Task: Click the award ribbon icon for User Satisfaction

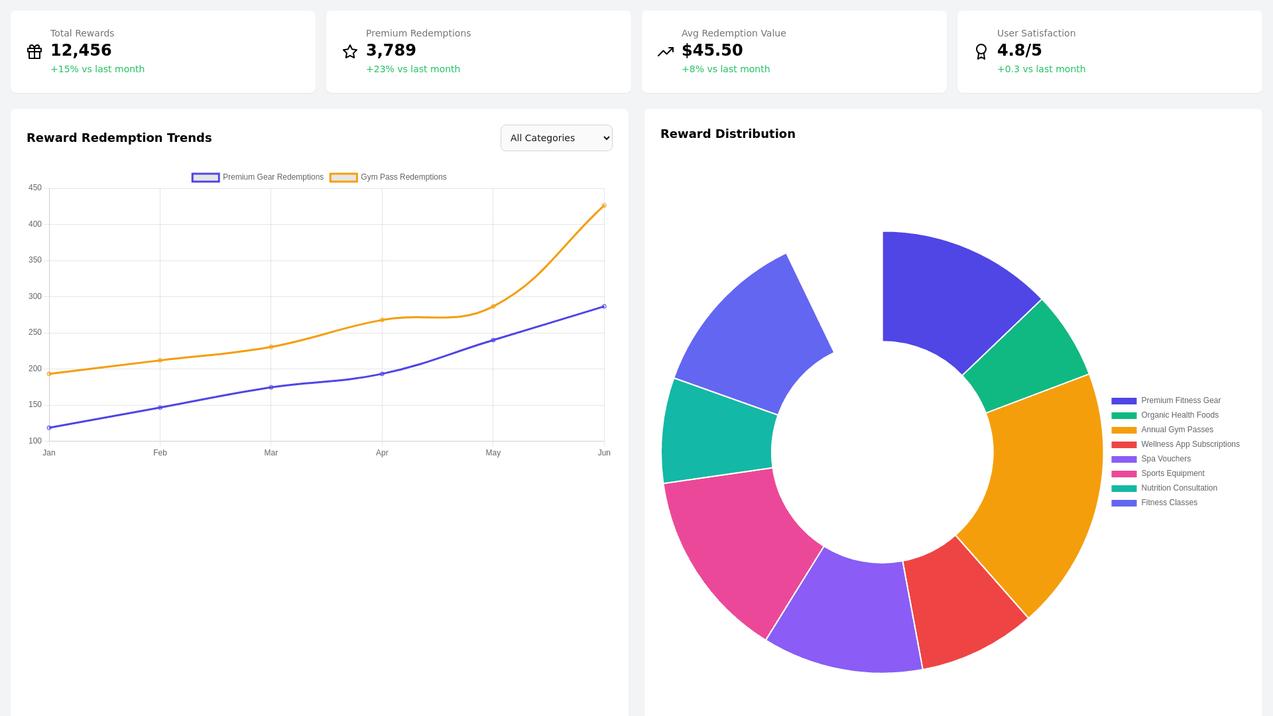Action: pos(981,52)
